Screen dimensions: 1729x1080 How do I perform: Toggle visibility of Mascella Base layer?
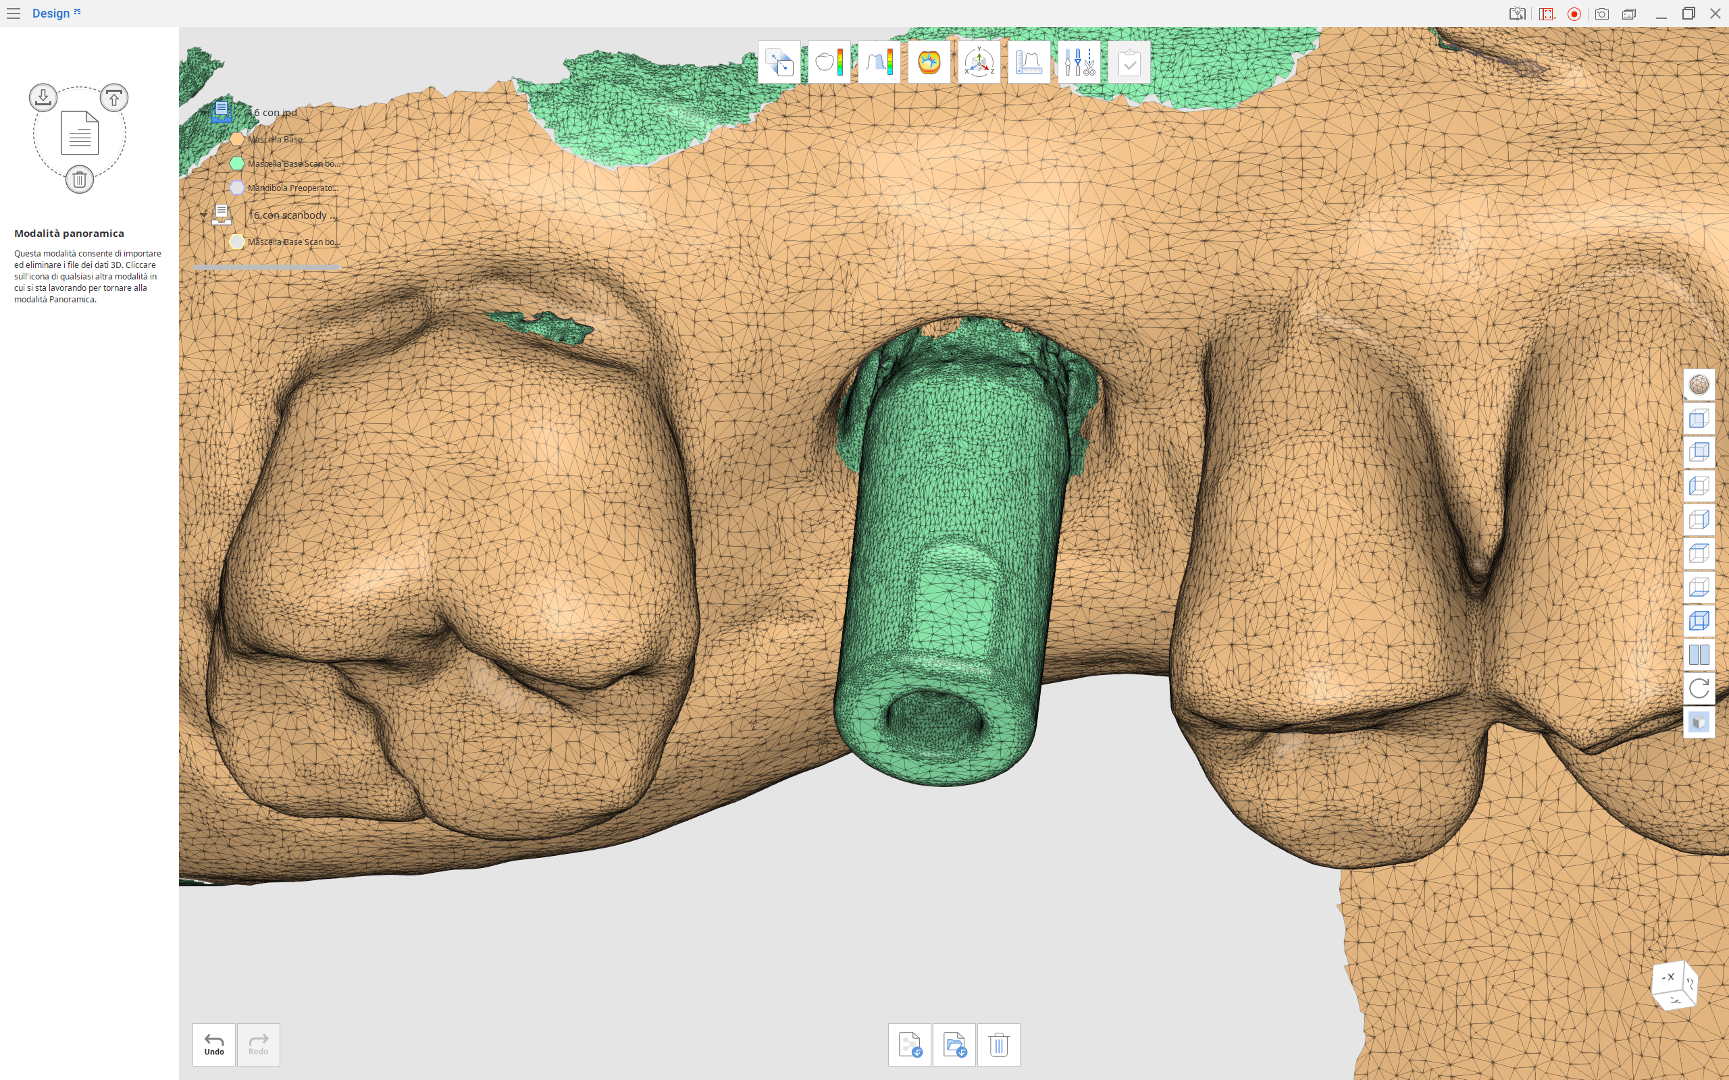[237, 138]
